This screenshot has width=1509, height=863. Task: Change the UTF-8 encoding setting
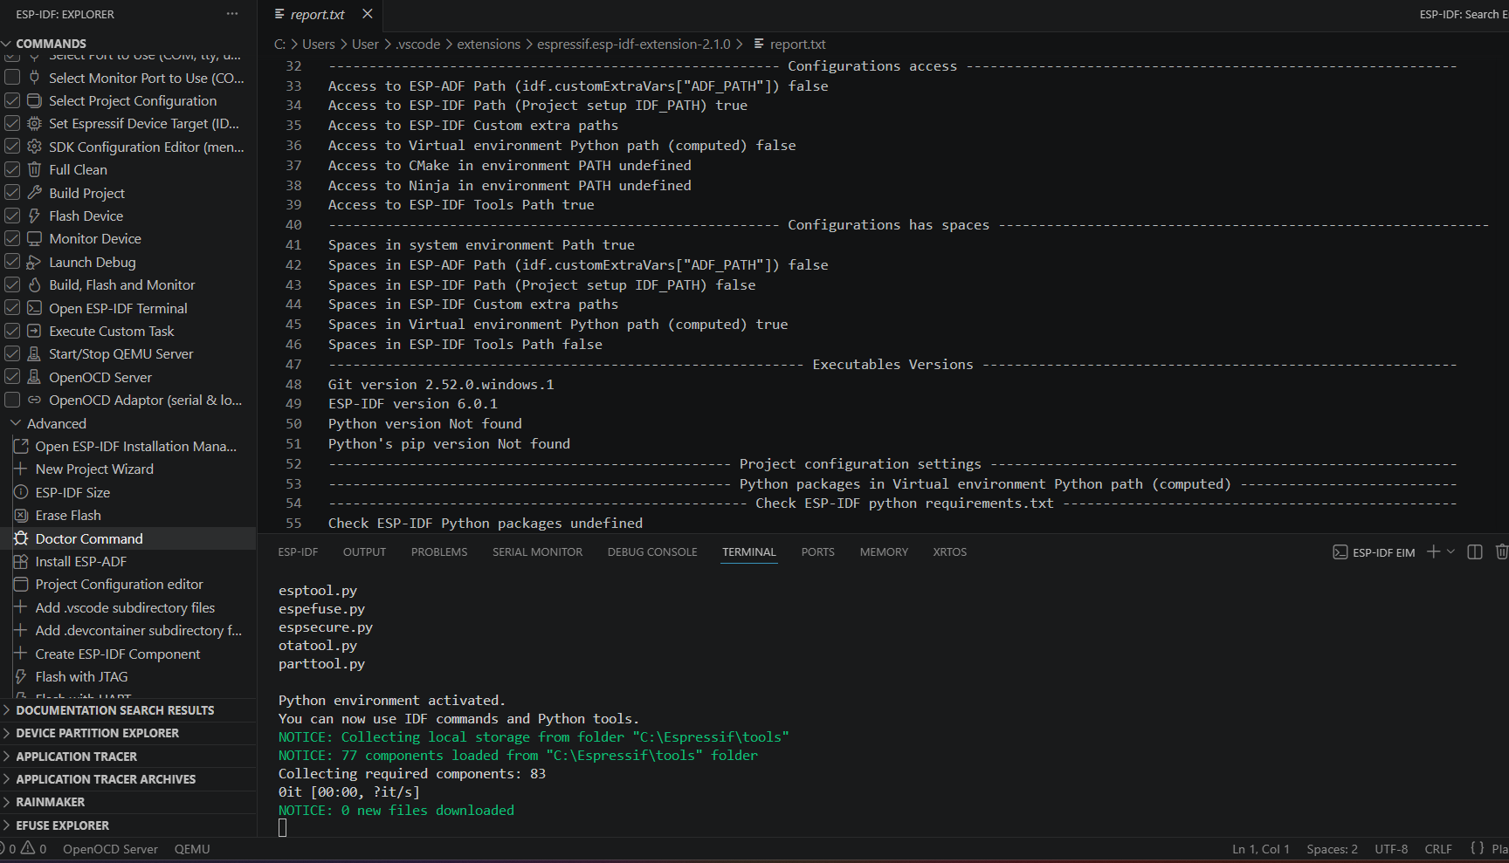tap(1391, 849)
